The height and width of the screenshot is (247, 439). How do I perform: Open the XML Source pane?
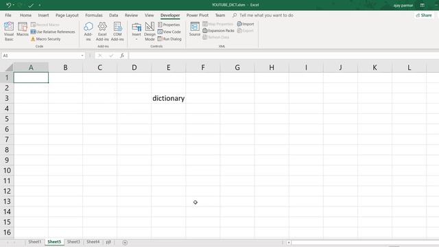(195, 29)
